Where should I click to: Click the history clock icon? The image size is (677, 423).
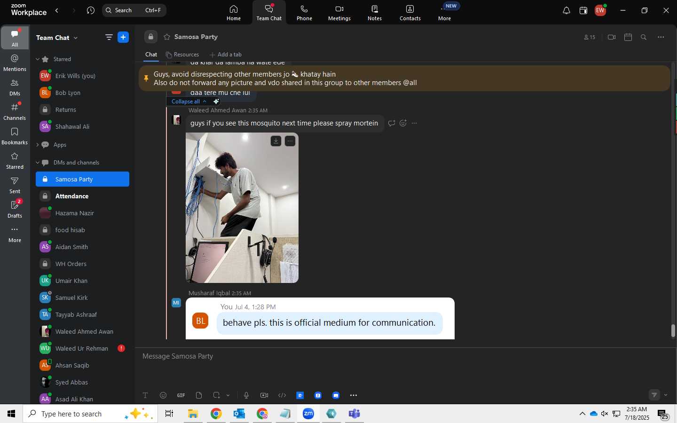pos(91,10)
